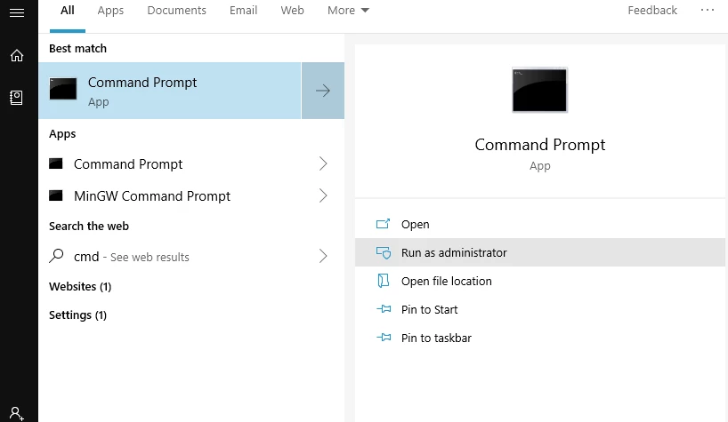Click the magnifier icon beside cmd

[x=56, y=256]
